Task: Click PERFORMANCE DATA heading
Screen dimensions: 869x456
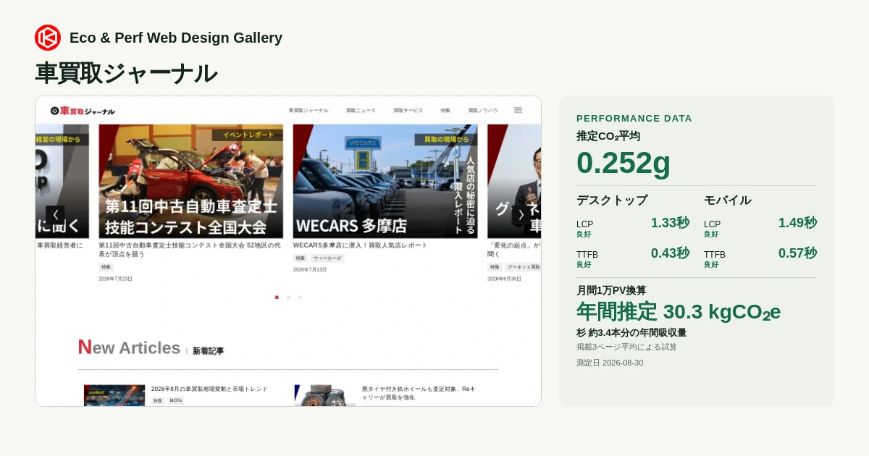Action: tap(634, 118)
